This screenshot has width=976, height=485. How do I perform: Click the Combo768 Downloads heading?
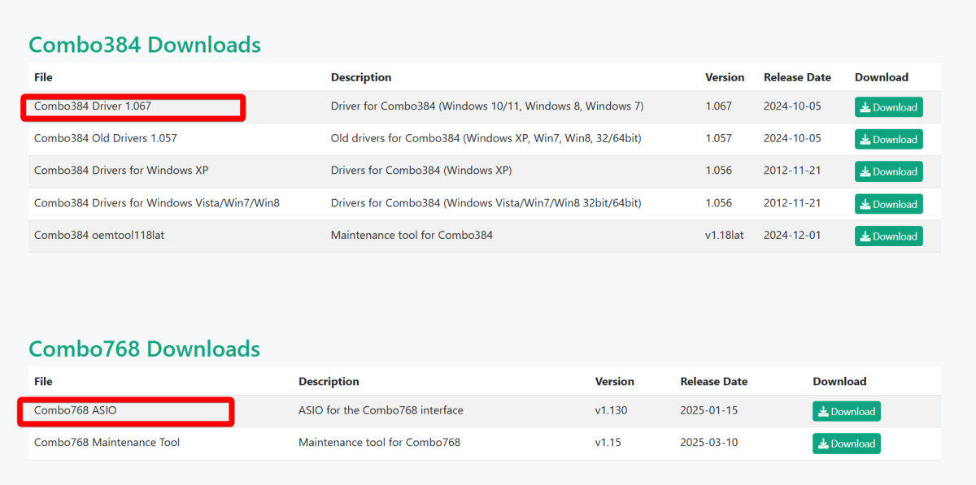[144, 349]
